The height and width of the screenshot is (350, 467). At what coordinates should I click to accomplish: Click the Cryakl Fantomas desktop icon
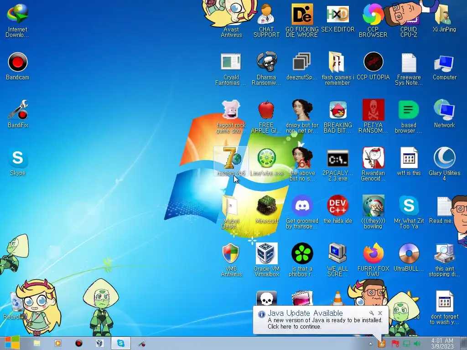click(x=231, y=69)
